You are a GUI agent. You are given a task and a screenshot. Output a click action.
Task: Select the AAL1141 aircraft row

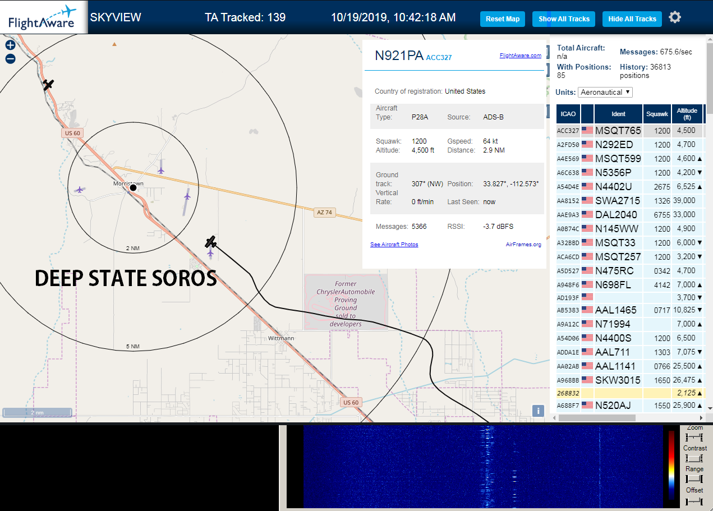[629, 366]
